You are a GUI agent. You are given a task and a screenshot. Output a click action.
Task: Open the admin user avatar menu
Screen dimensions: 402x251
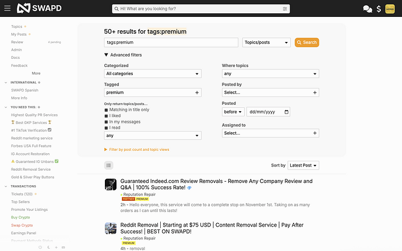pos(390,9)
